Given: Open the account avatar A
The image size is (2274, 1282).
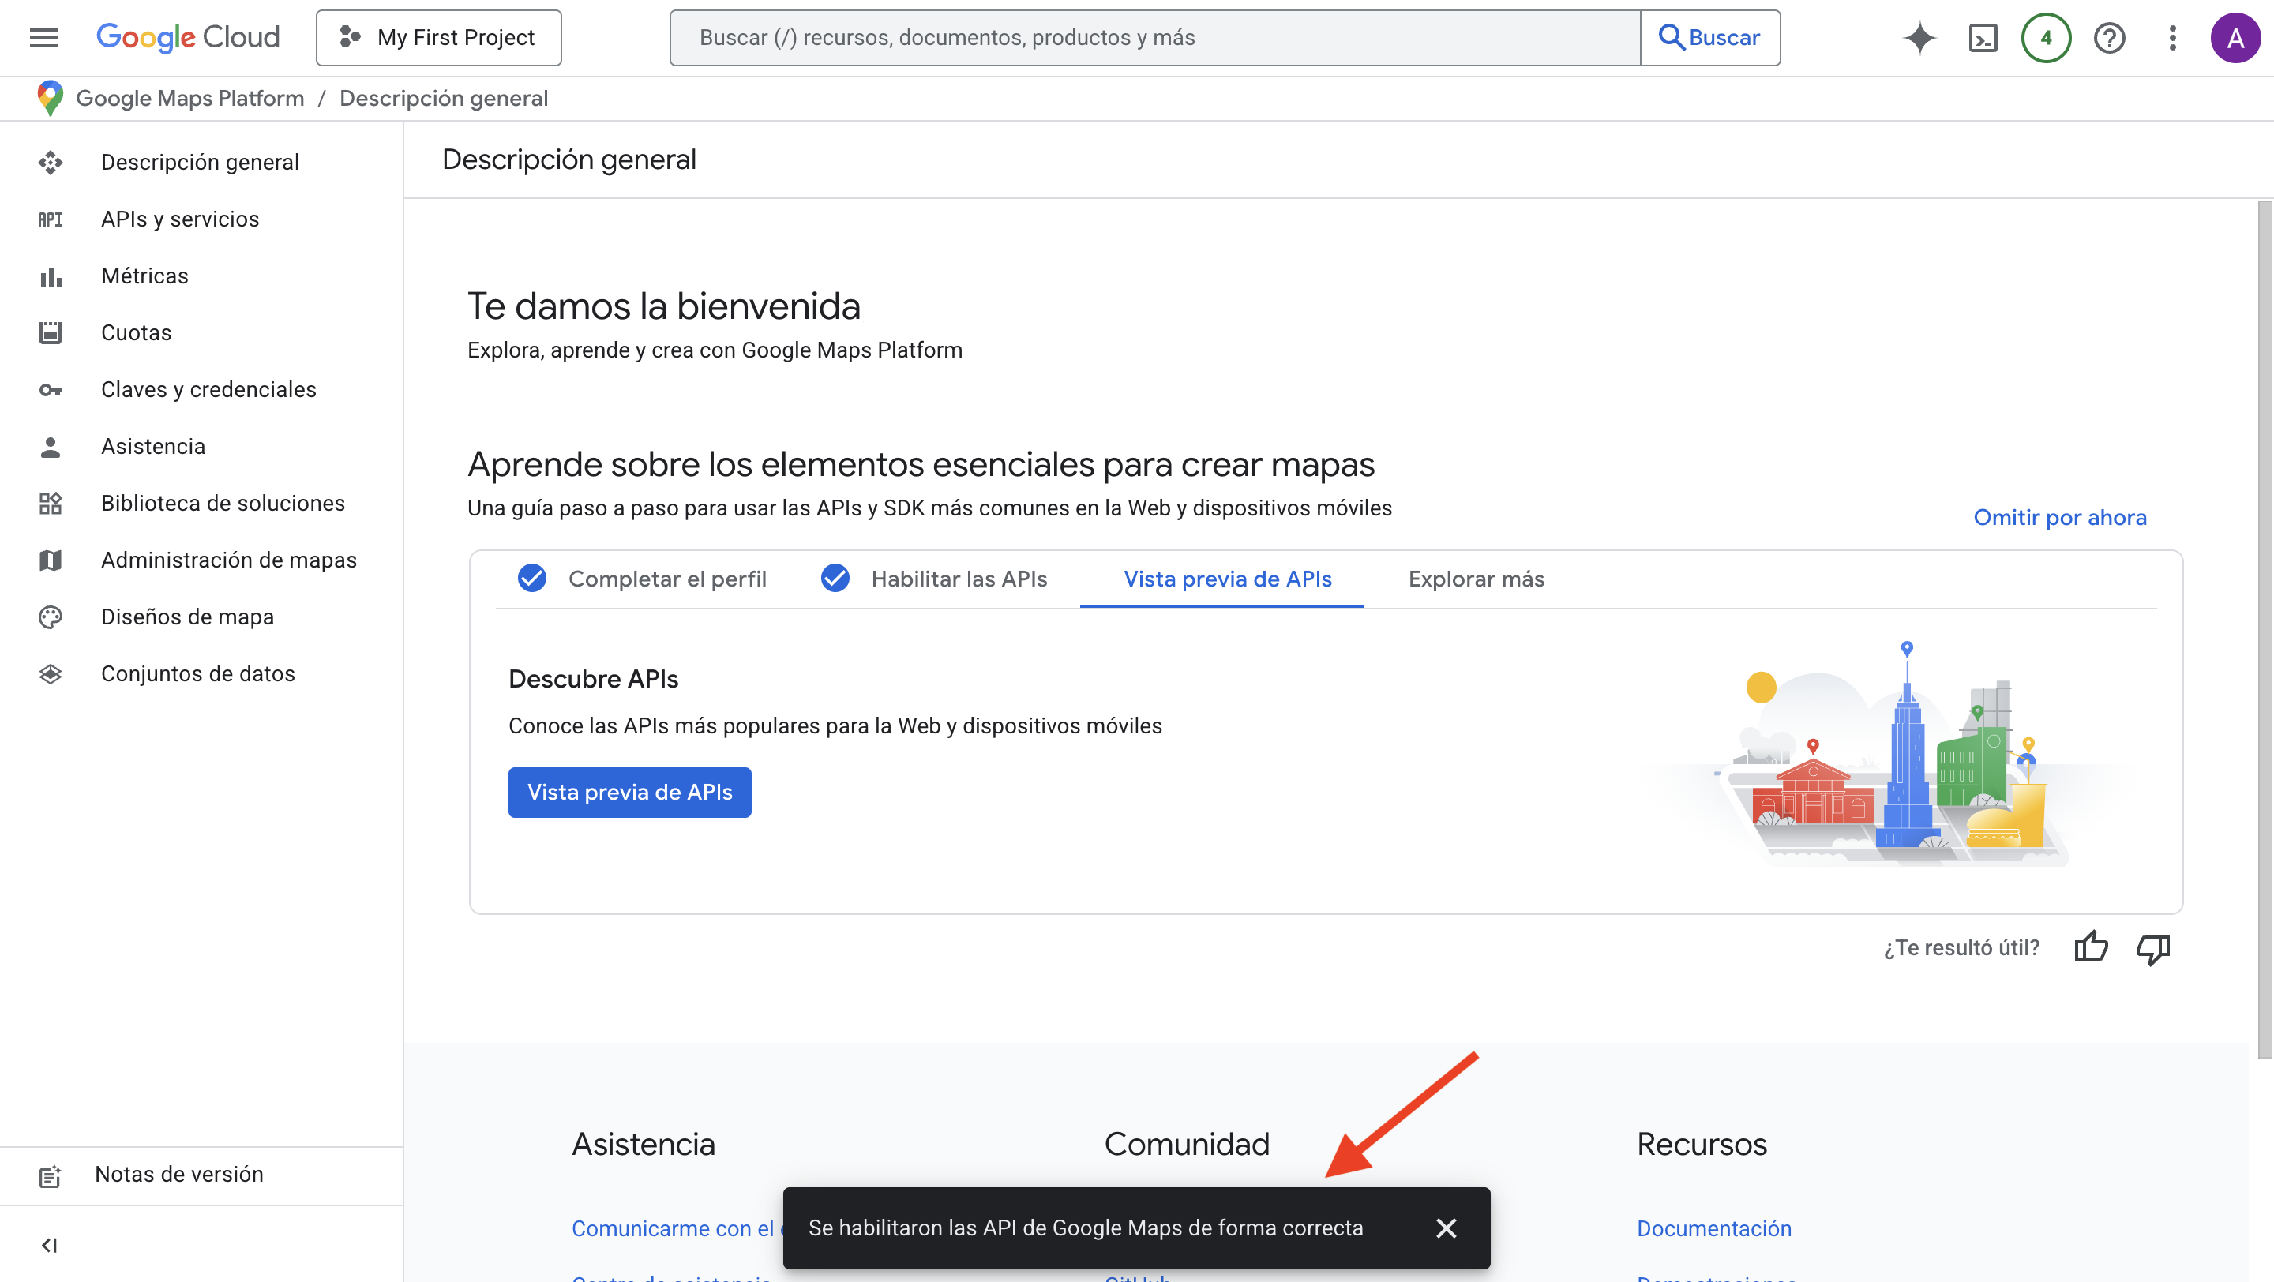Looking at the screenshot, I should click(x=2235, y=38).
